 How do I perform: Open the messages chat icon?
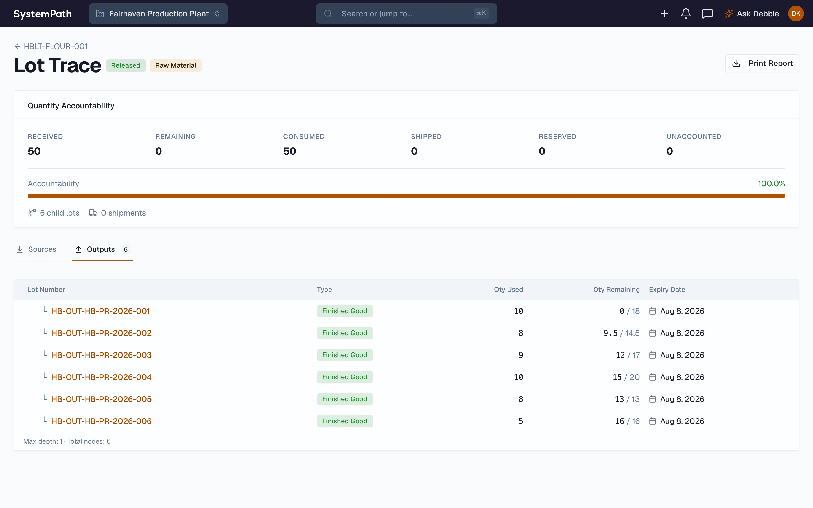707,14
